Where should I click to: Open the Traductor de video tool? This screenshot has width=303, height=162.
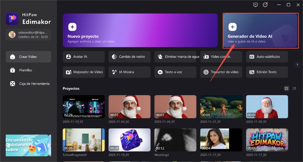pos(221,72)
